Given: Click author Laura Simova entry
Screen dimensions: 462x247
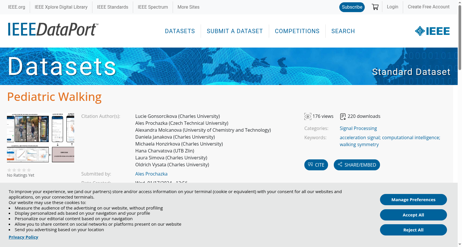Looking at the screenshot, I should 171,158.
